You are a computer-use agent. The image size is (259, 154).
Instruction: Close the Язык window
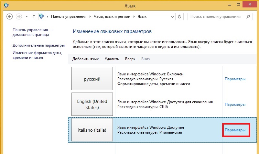(x=250, y=5)
